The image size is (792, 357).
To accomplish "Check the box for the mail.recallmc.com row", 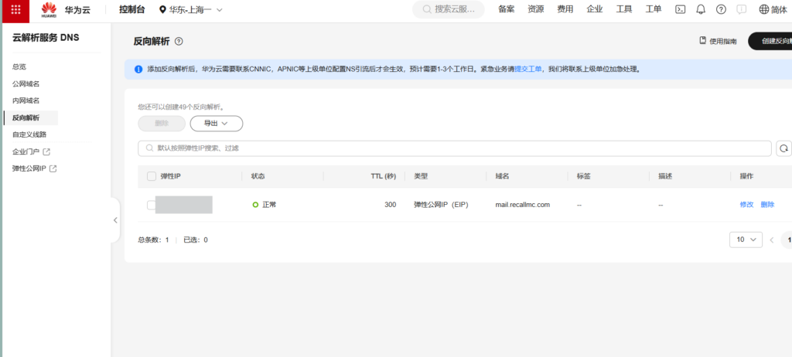I will (151, 205).
